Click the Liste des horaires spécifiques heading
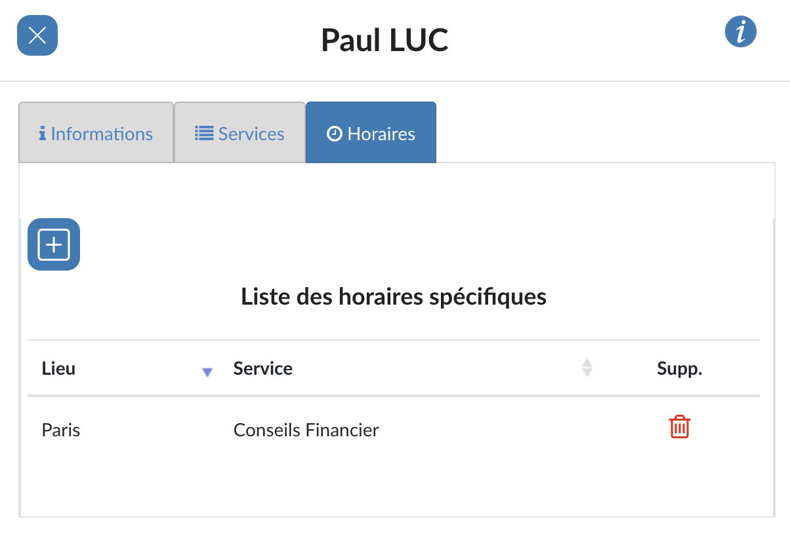The height and width of the screenshot is (549, 790). pos(394,296)
